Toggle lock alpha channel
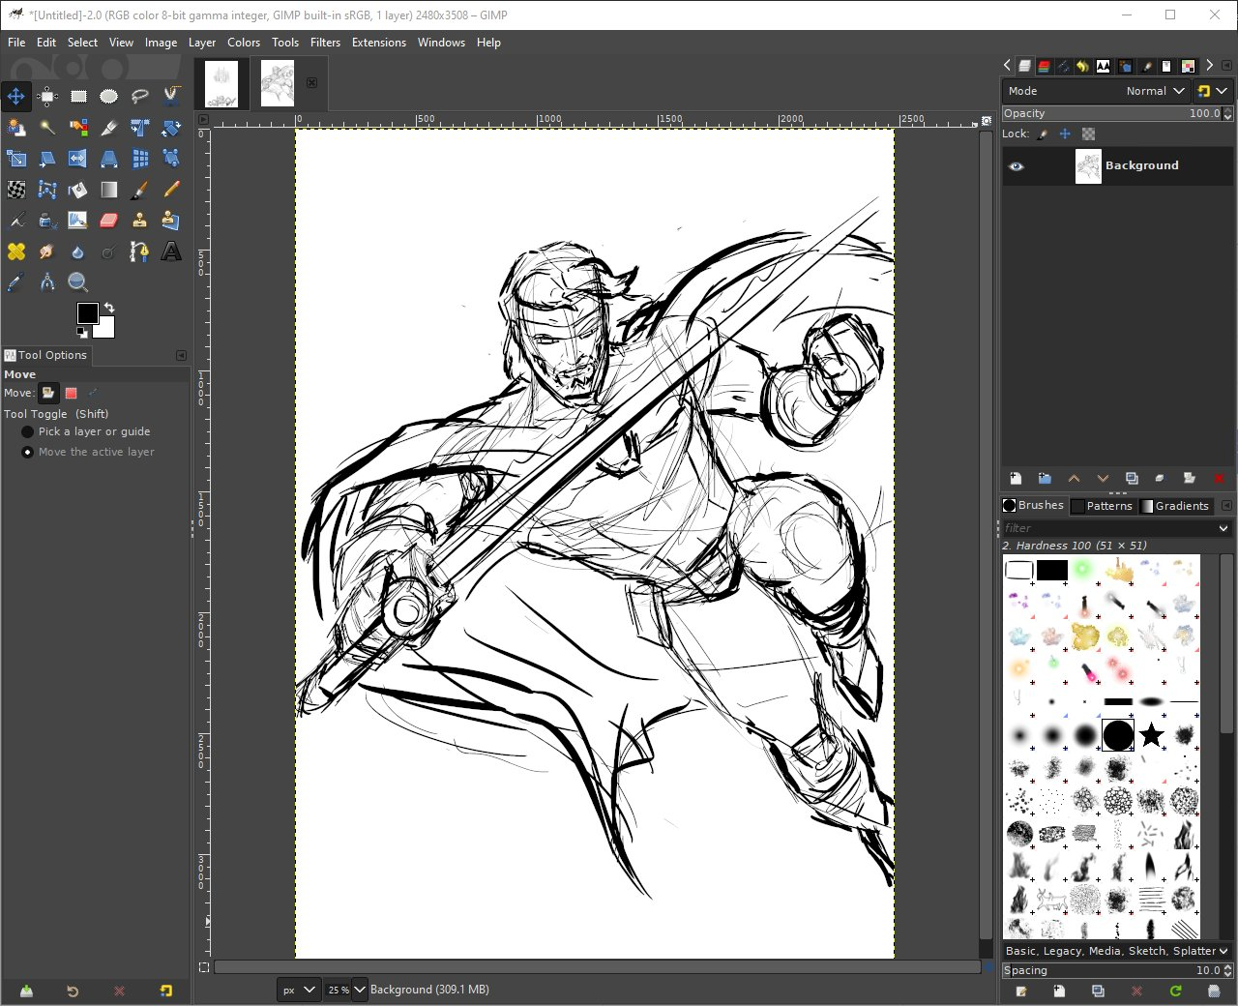The image size is (1238, 1006). (x=1088, y=133)
